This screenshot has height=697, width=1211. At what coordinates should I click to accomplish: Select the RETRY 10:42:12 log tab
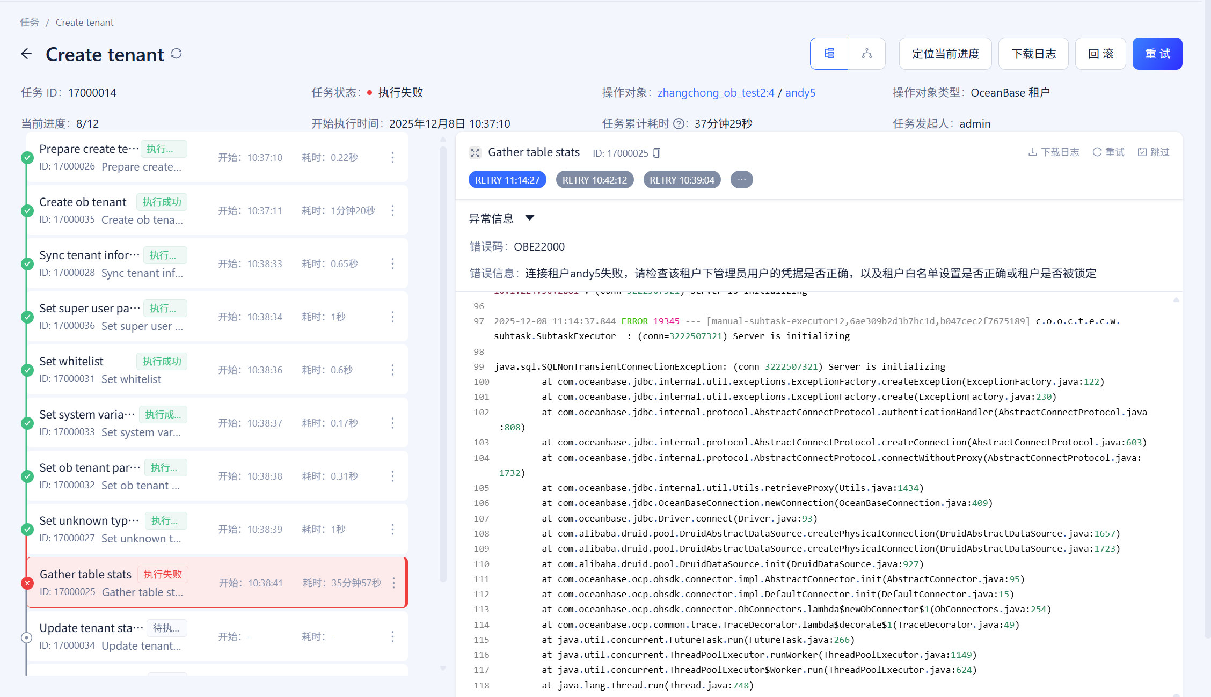tap(594, 180)
